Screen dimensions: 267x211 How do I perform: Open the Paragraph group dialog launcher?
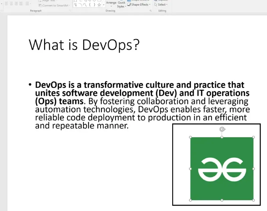click(x=70, y=11)
